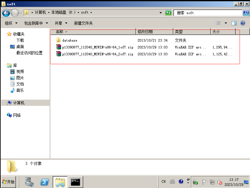The height and width of the screenshot is (188, 250).
Task: Refresh the folder with the green arrows button
Action: pos(168,12)
